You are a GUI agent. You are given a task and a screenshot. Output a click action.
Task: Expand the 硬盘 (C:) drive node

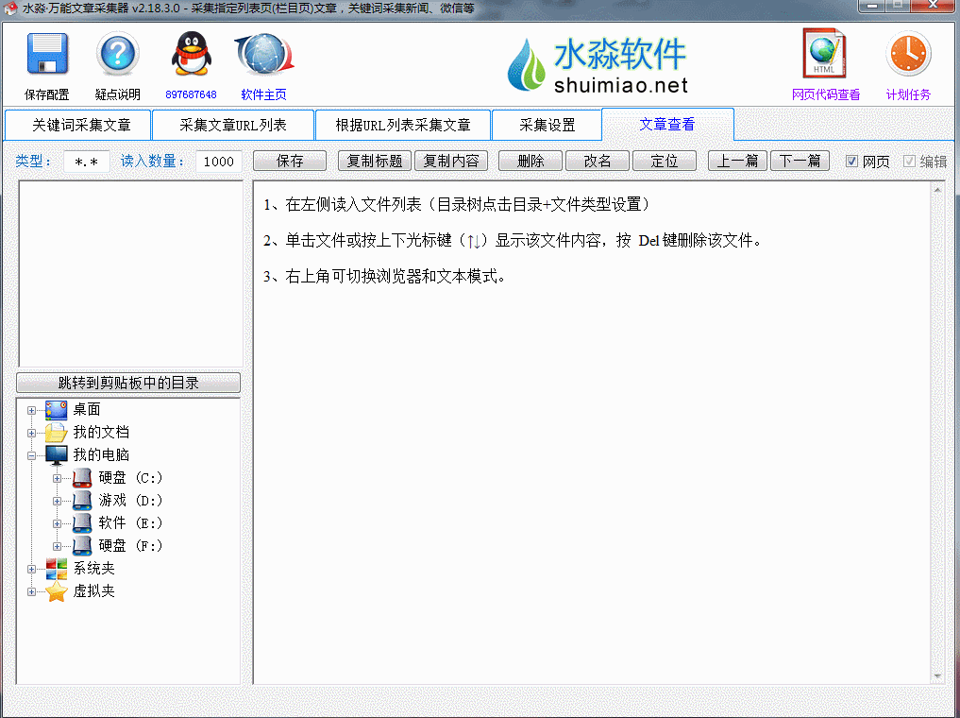tap(58, 478)
